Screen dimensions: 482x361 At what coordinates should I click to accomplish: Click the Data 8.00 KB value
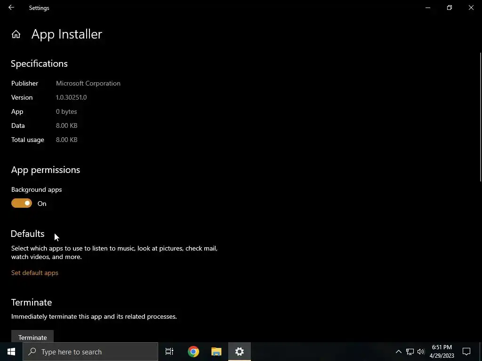(67, 126)
